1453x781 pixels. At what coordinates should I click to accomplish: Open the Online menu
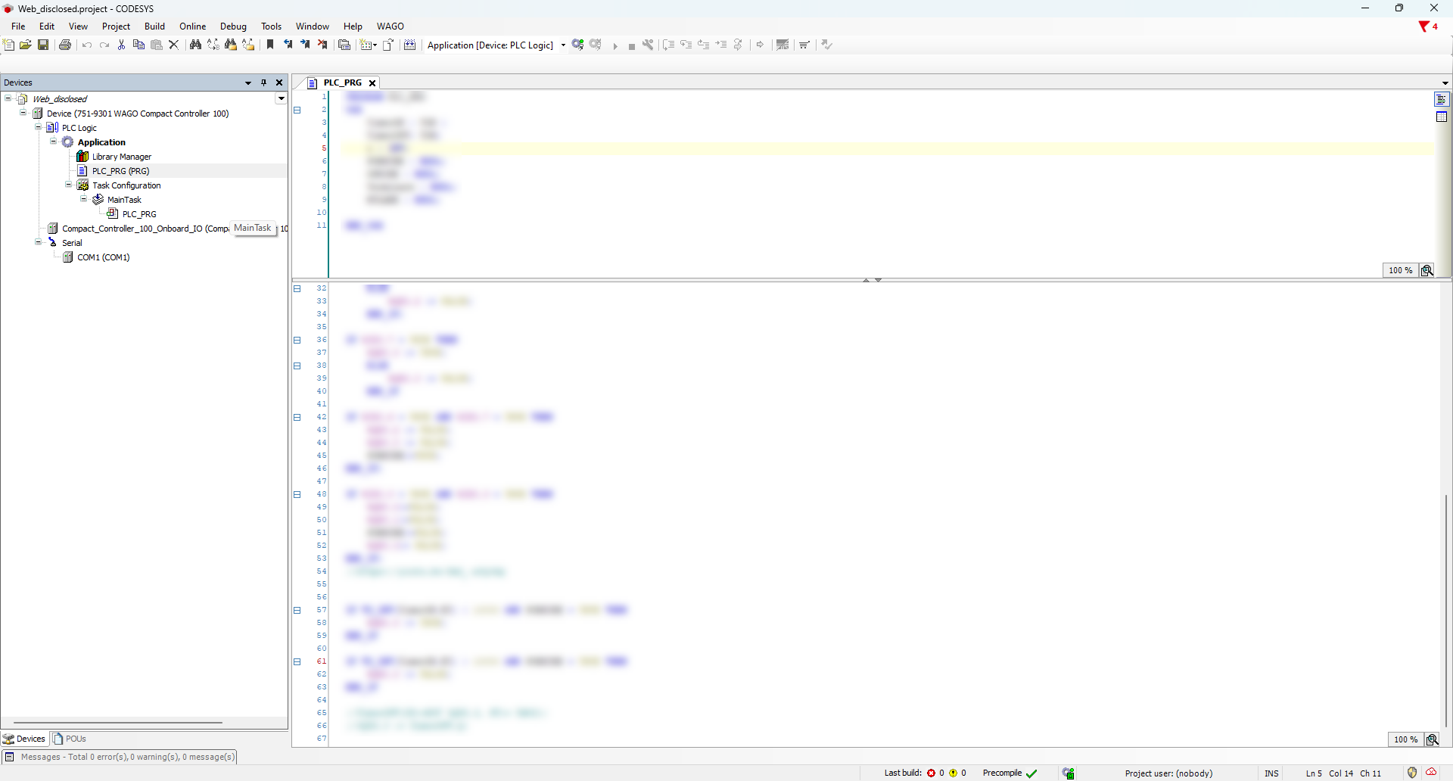193,26
